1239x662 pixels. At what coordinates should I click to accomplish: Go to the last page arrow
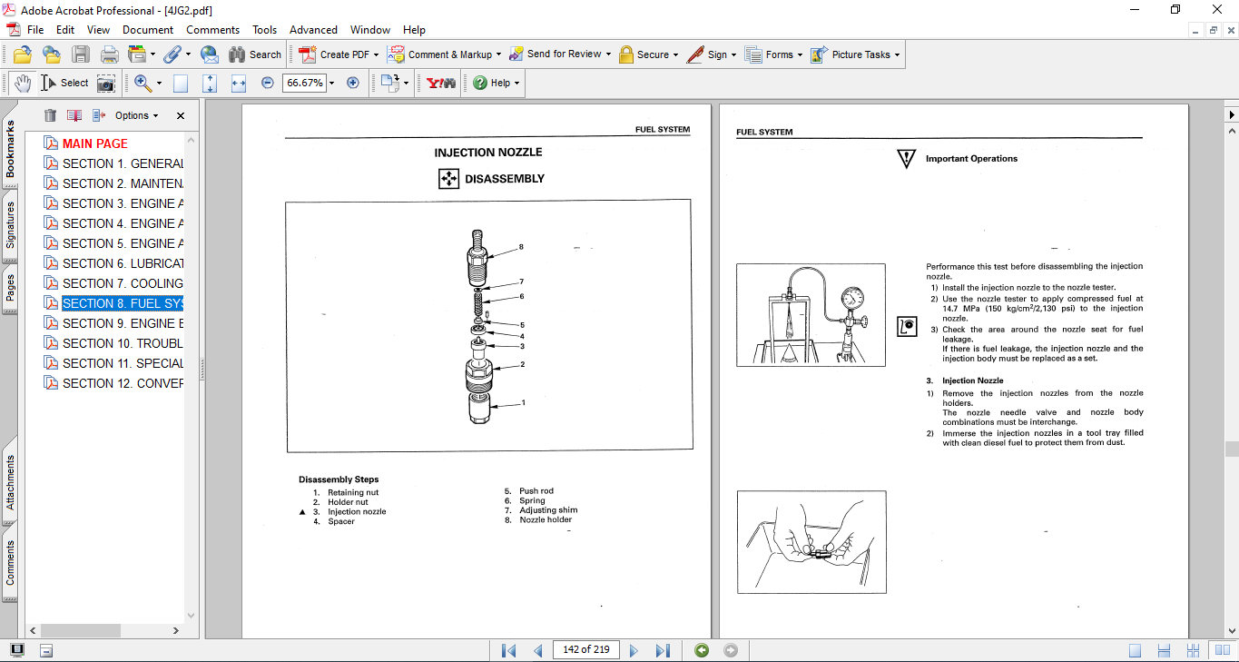coord(663,650)
